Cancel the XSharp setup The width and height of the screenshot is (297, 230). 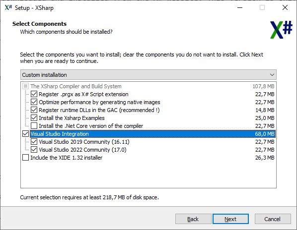pos(273,219)
